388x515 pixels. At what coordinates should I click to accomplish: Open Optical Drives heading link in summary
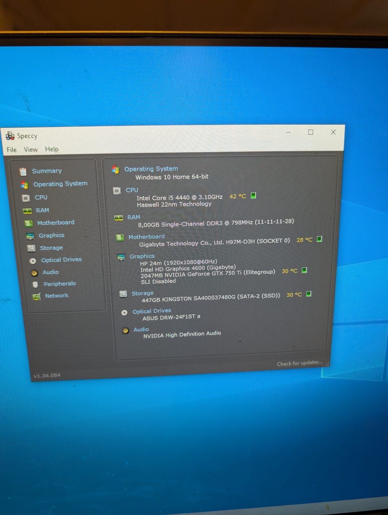coord(152,311)
